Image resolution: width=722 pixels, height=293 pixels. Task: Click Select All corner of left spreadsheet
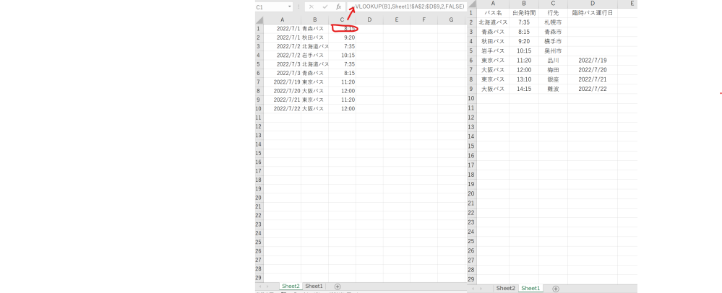[259, 19]
